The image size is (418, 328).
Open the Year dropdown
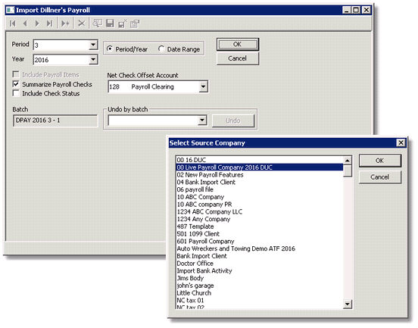click(93, 59)
